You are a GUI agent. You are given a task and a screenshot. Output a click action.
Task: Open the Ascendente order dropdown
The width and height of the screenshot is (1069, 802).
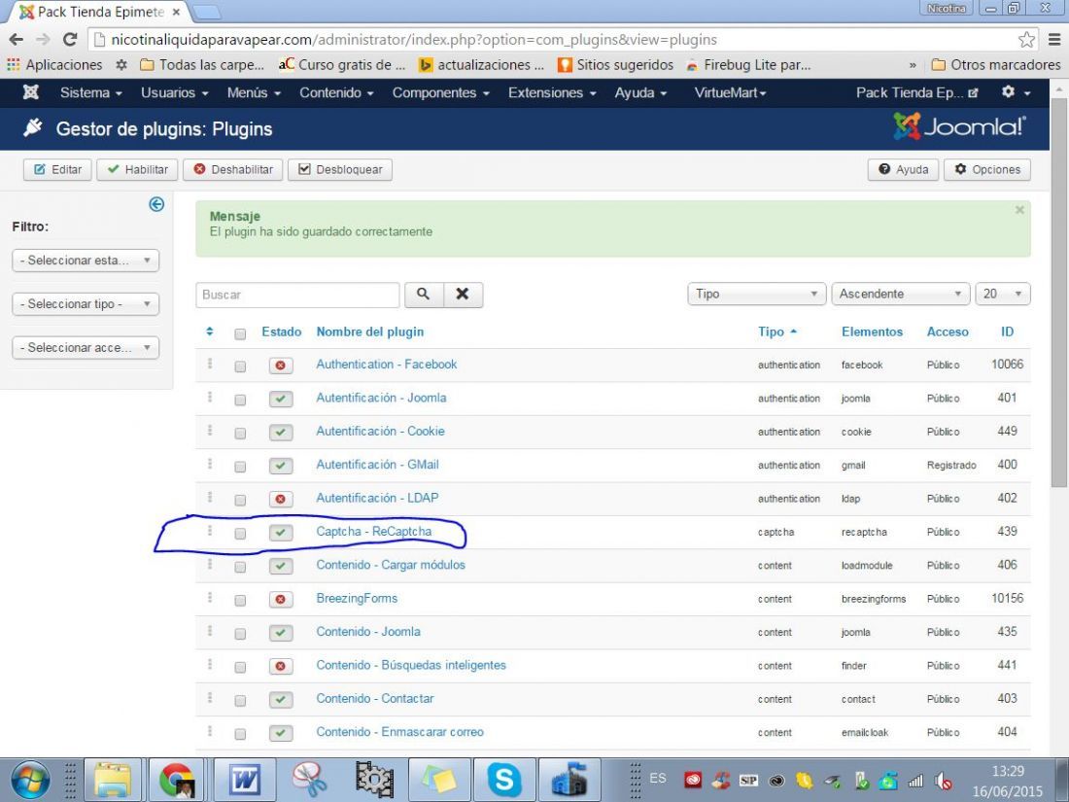point(900,294)
